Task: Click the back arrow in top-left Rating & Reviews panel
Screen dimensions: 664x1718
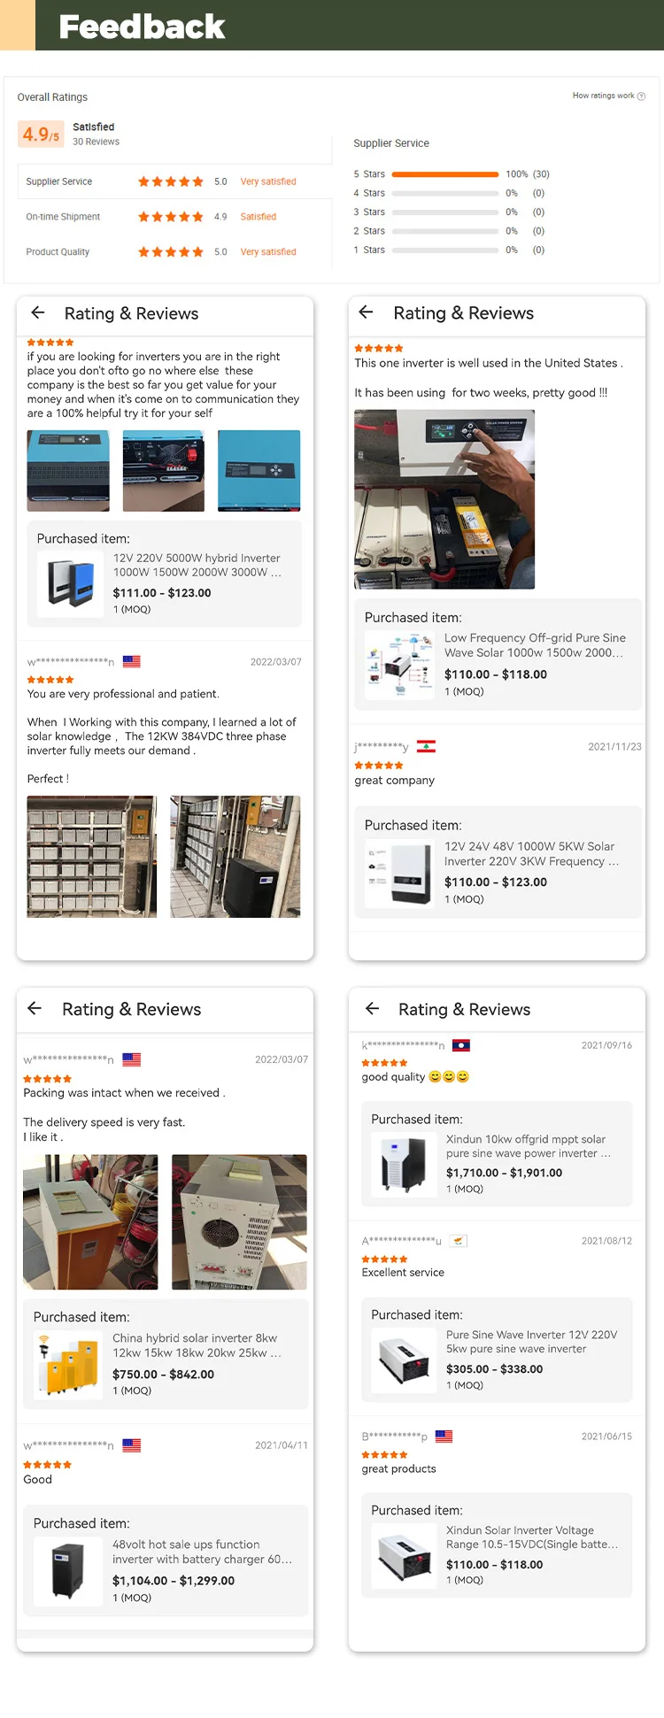Action: (38, 312)
